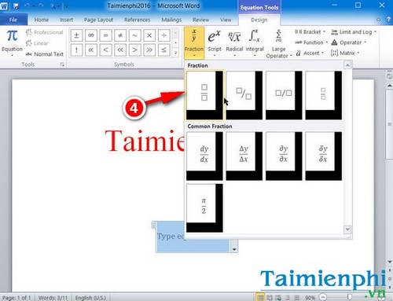Choose the linear fraction template
The height and width of the screenshot is (301, 393).
pyautogui.click(x=284, y=95)
